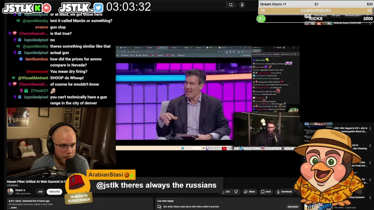Screen dimensions: 374x210
Task: Open the LIVE: USA Supports ICE video title
Action: click(x=350, y=130)
